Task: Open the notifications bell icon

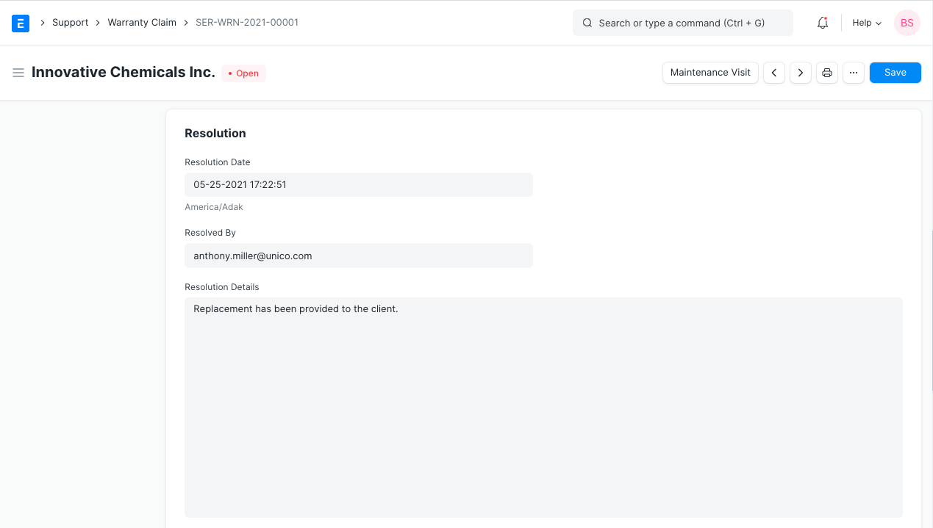Action: (823, 23)
